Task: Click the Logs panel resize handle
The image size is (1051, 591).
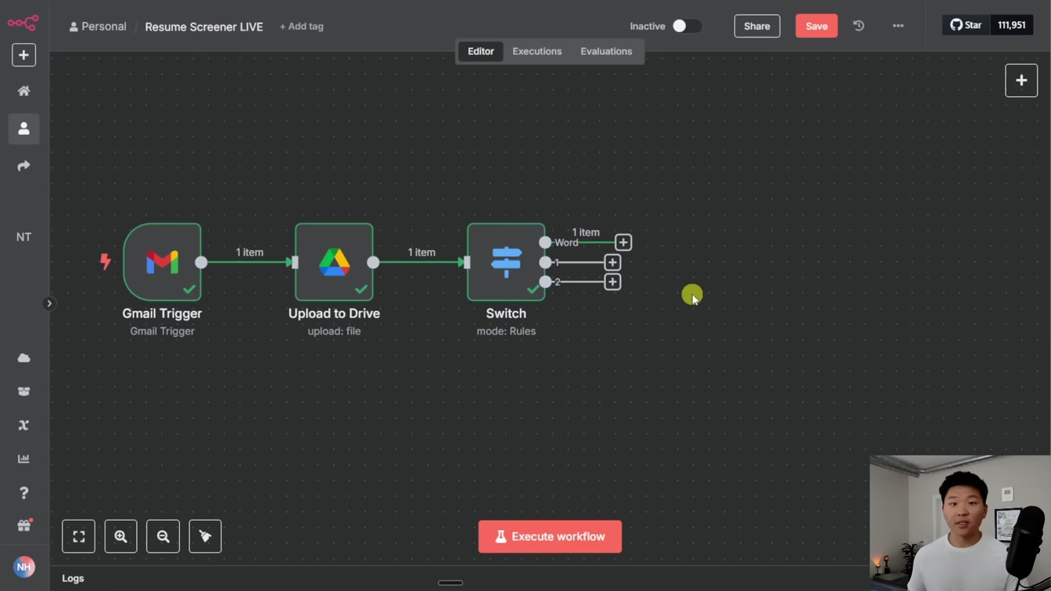Action: point(450,582)
